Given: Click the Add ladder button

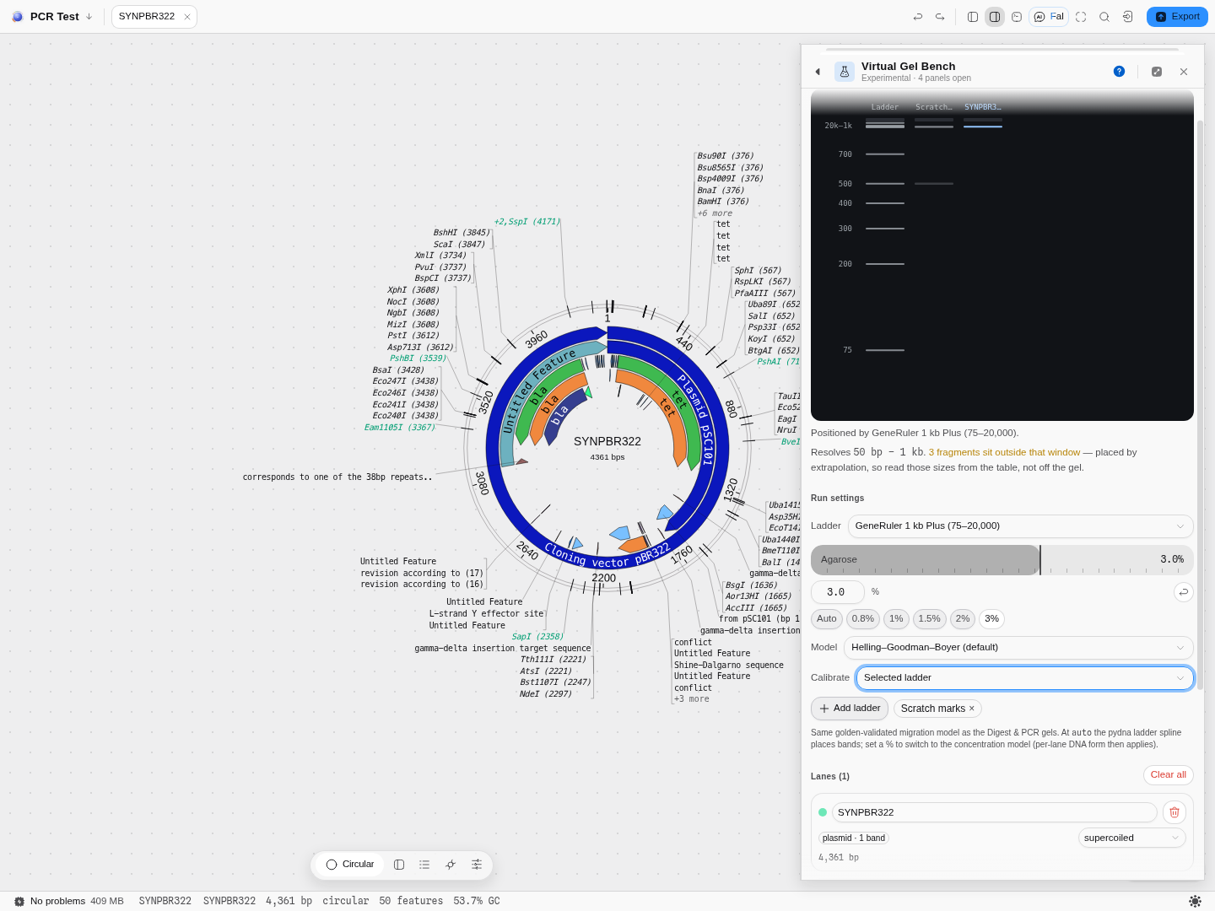Looking at the screenshot, I should coord(850,709).
